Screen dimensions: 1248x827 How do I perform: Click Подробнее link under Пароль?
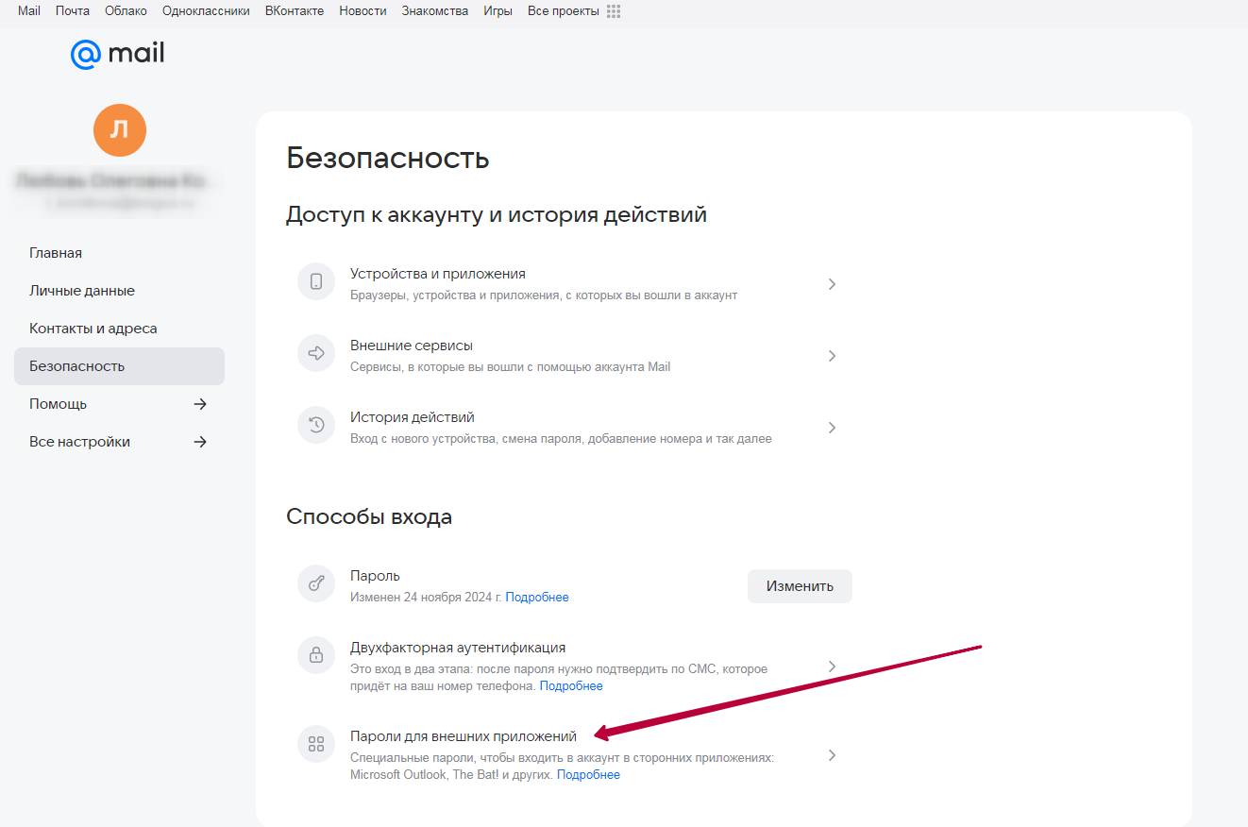pos(537,598)
